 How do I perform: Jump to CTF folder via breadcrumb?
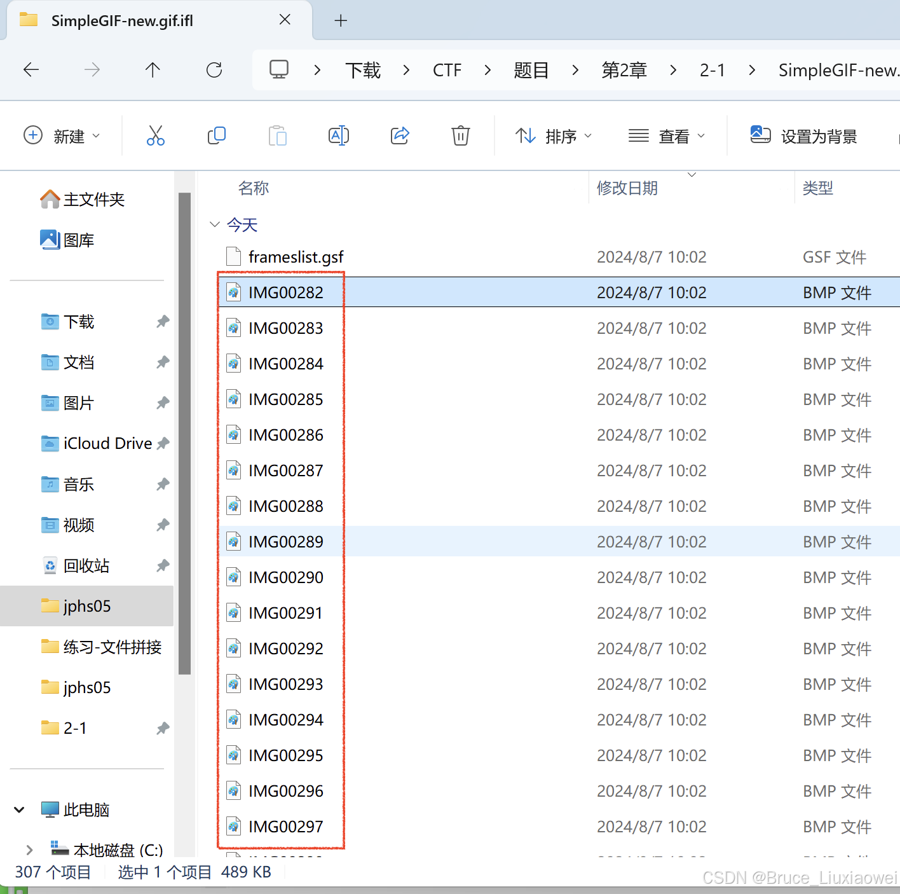pyautogui.click(x=447, y=70)
